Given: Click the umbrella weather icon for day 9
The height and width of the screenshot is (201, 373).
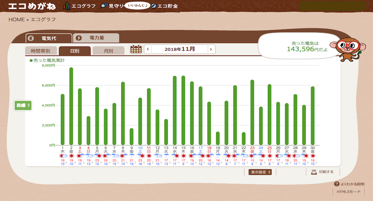Looking at the screenshot, I should point(132,156).
